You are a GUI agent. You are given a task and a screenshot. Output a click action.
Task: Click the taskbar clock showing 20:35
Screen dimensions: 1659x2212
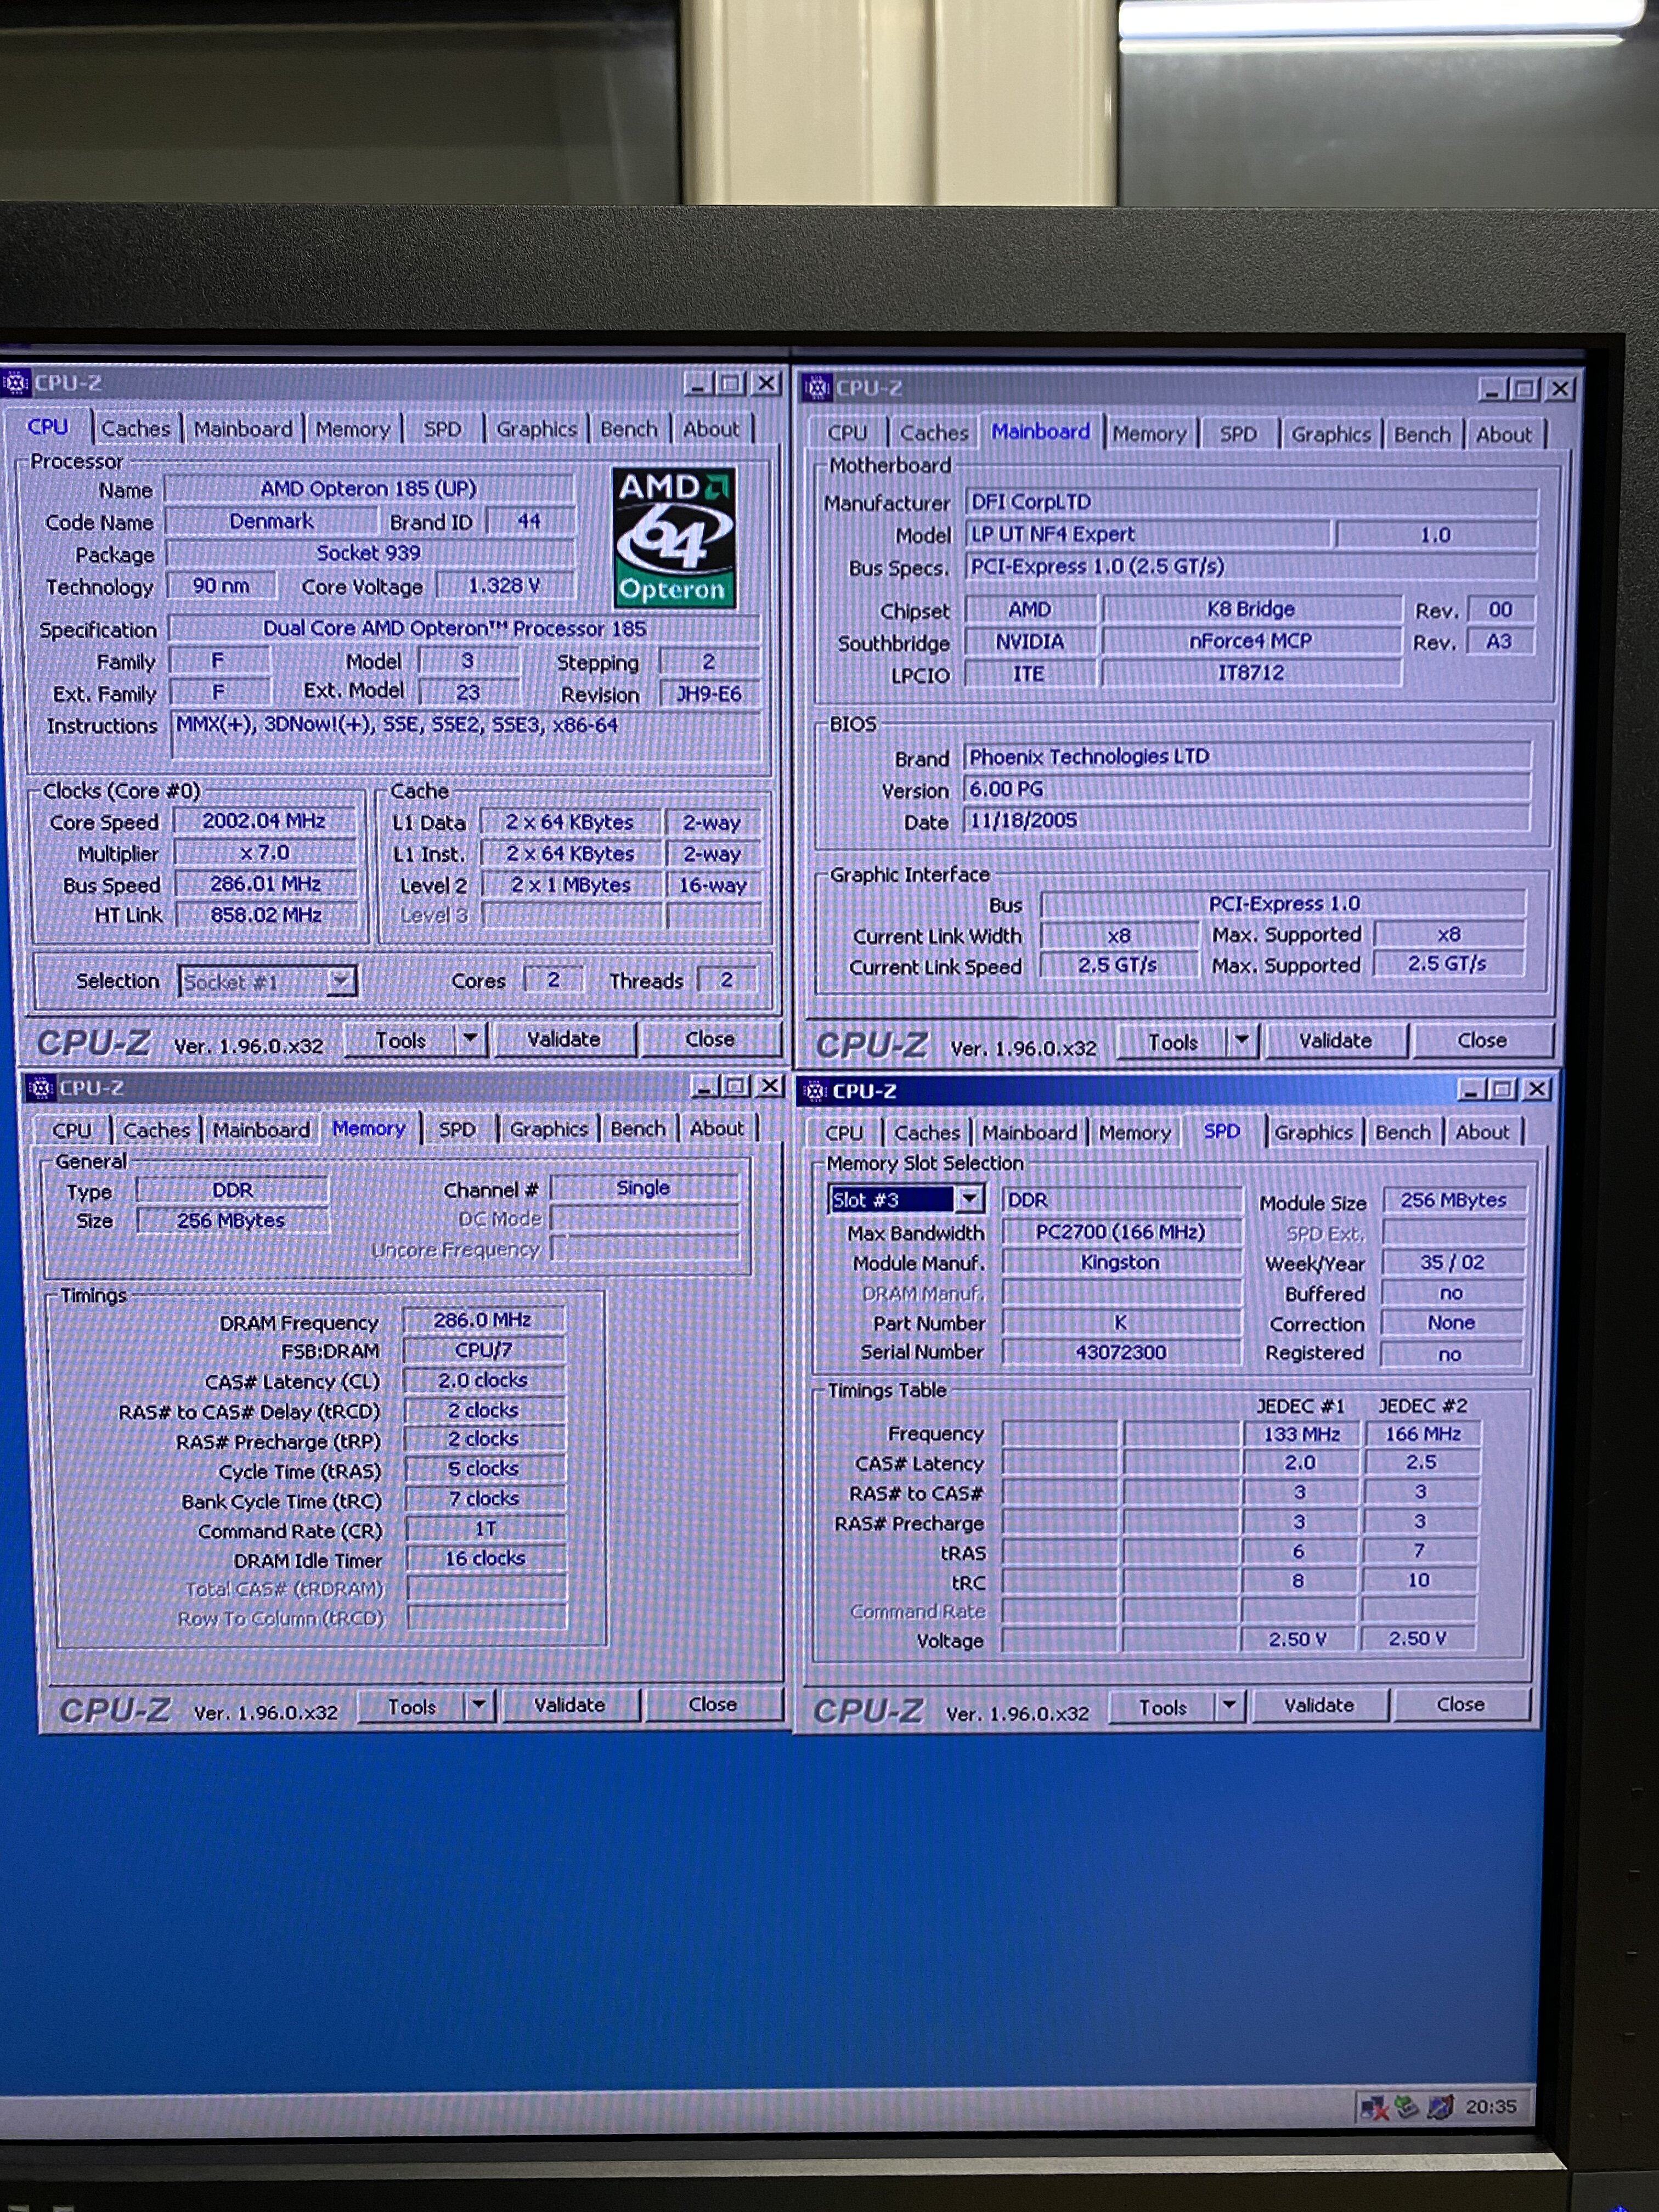[x=1490, y=2107]
